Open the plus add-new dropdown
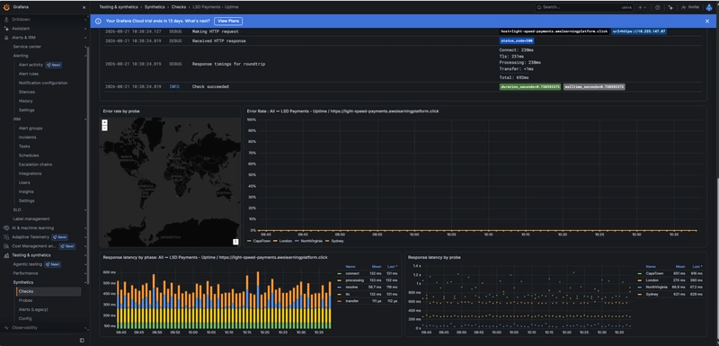719x346 pixels. tap(642, 7)
